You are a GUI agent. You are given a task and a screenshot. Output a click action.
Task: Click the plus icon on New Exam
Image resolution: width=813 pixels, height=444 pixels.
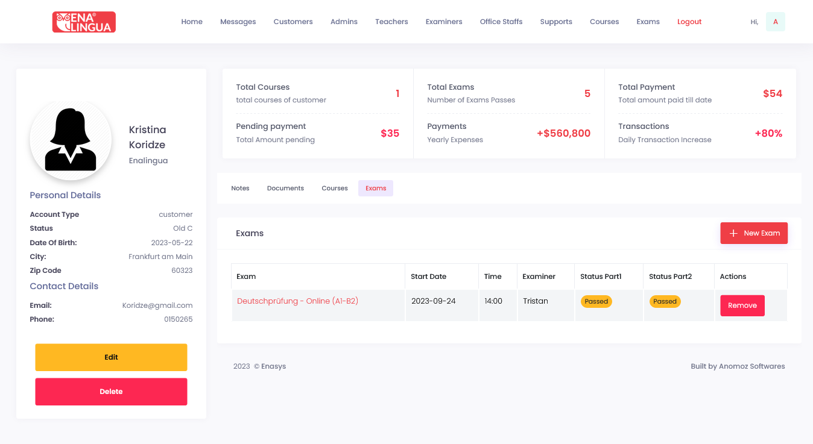(x=733, y=233)
